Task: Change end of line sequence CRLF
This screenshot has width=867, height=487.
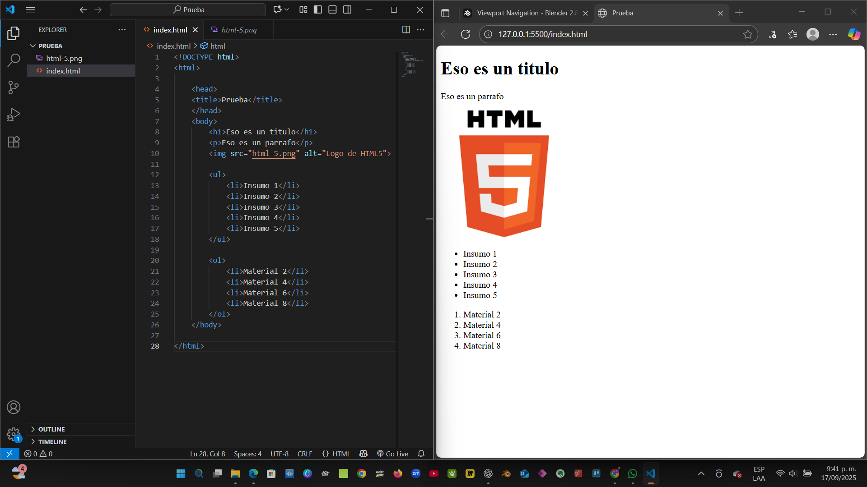Action: click(305, 454)
